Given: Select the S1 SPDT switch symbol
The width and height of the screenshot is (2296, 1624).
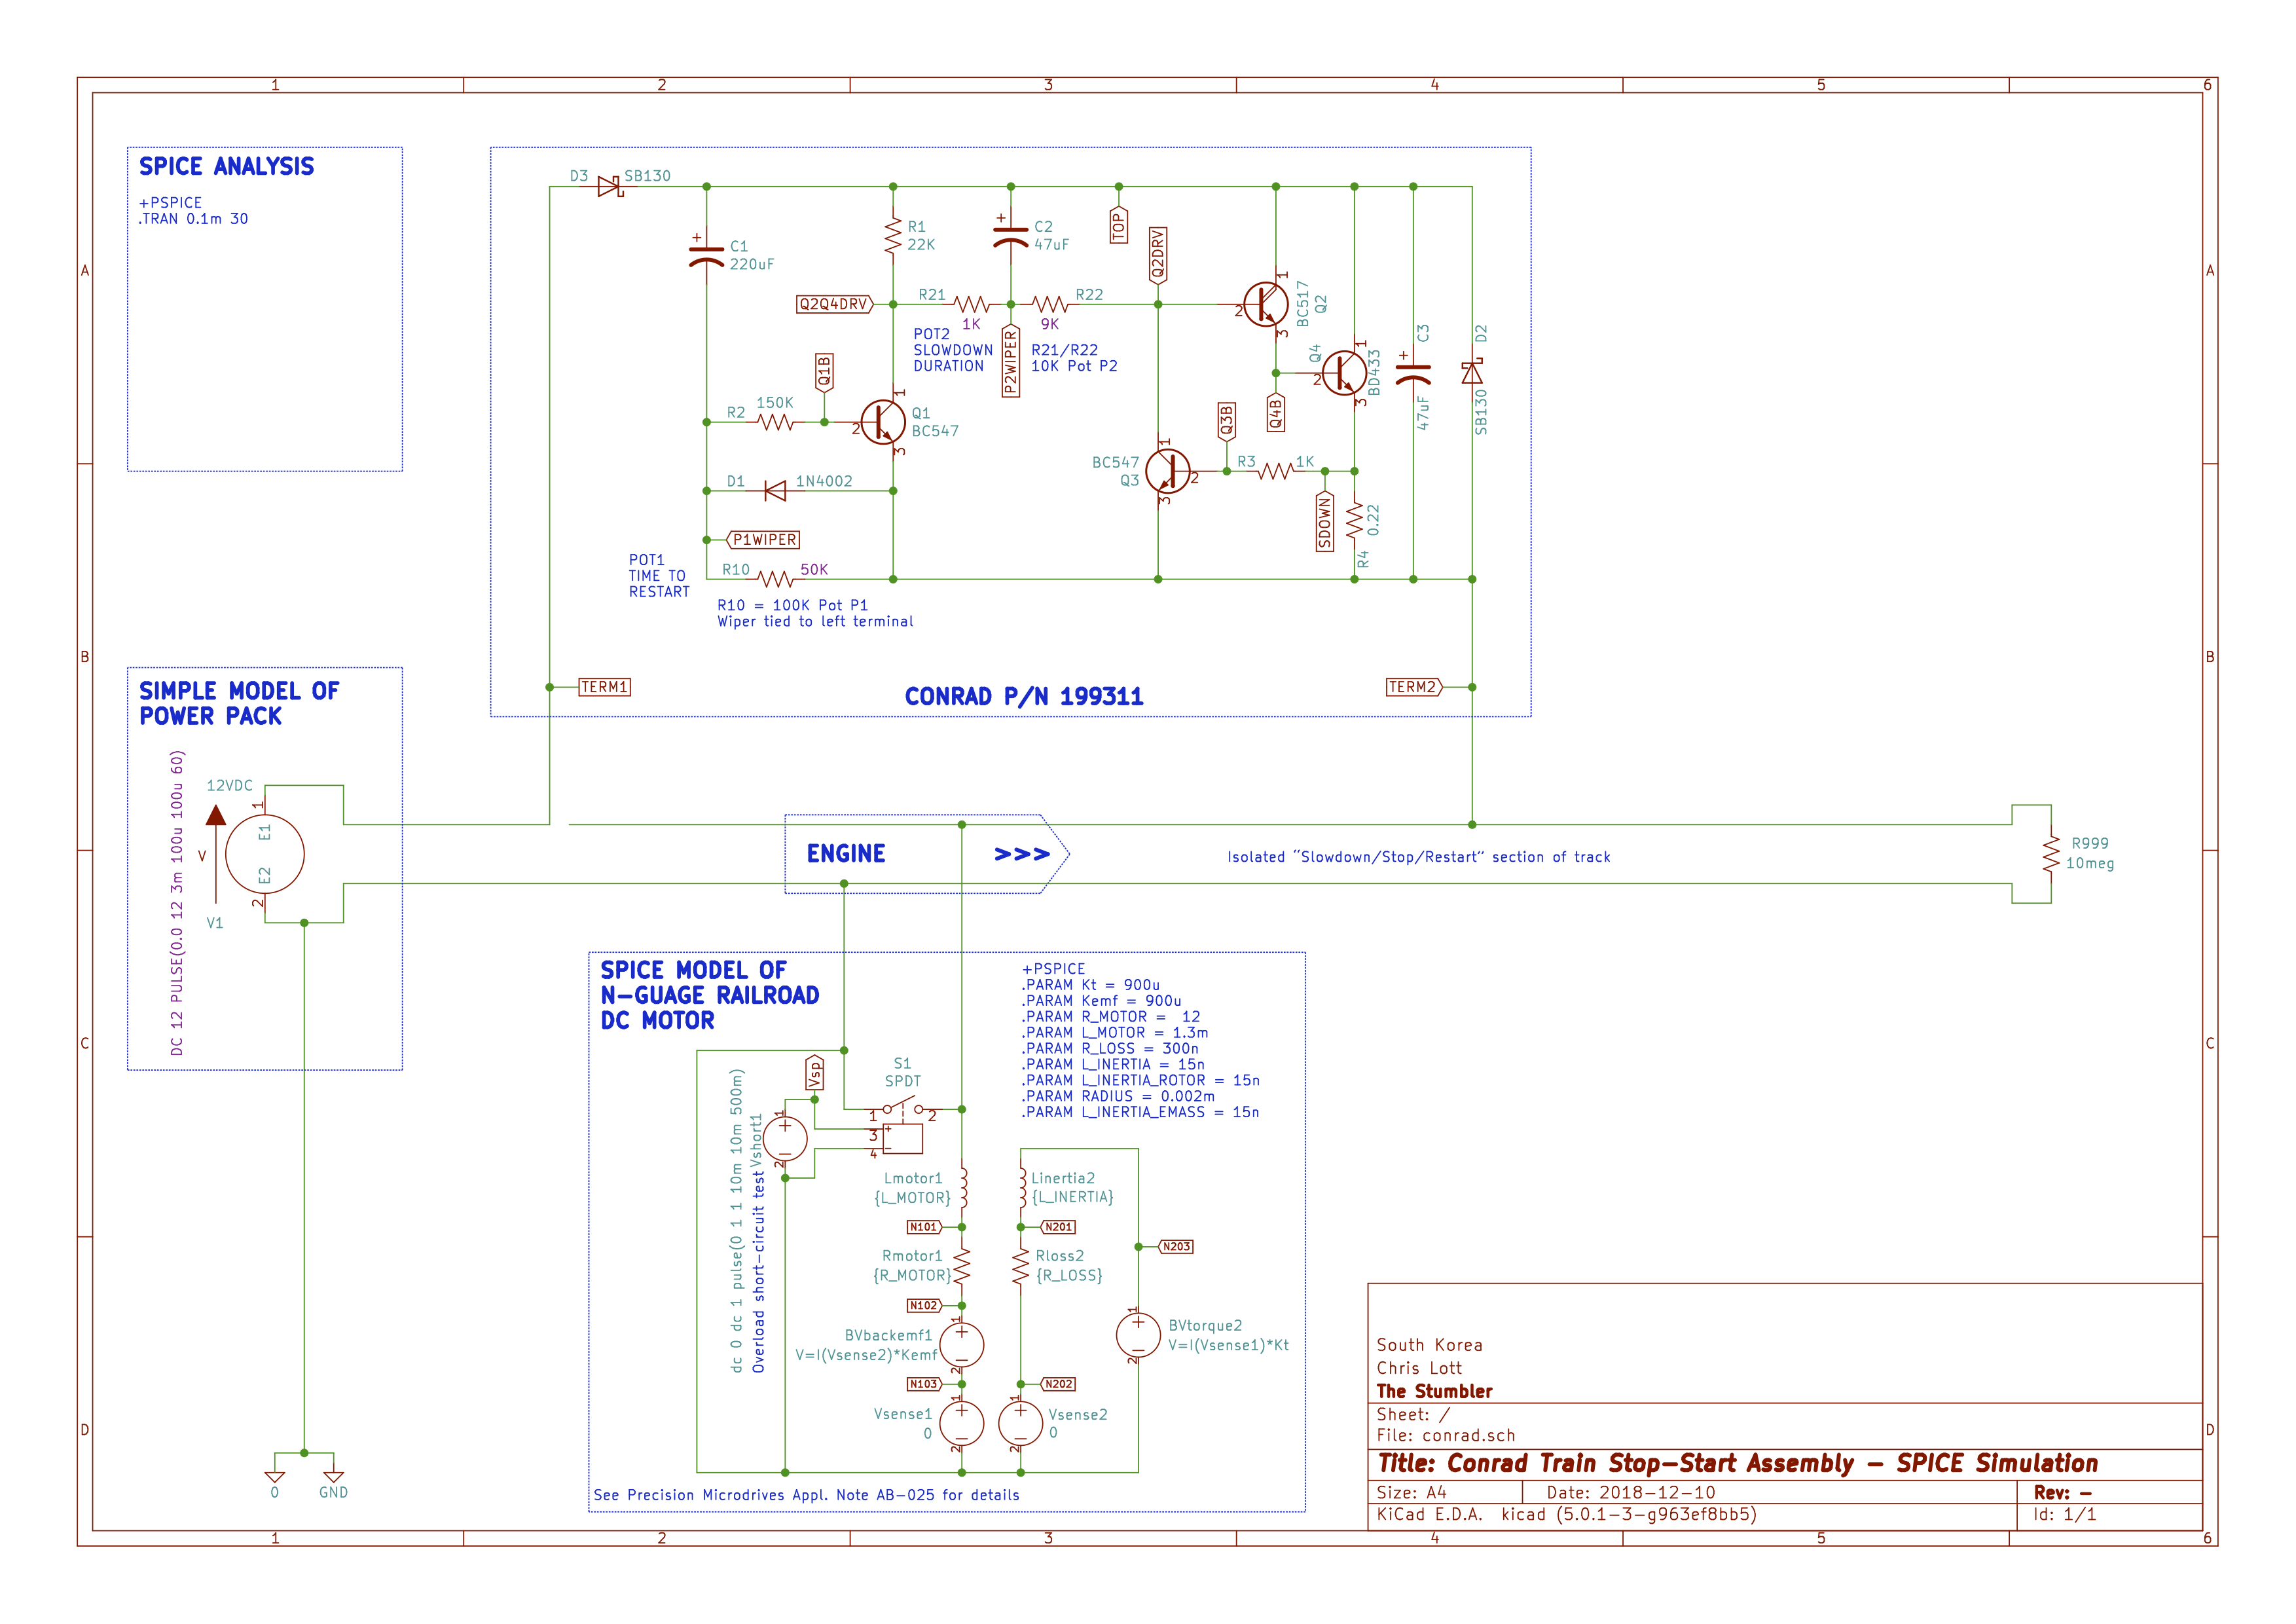Looking at the screenshot, I should 903,1124.
